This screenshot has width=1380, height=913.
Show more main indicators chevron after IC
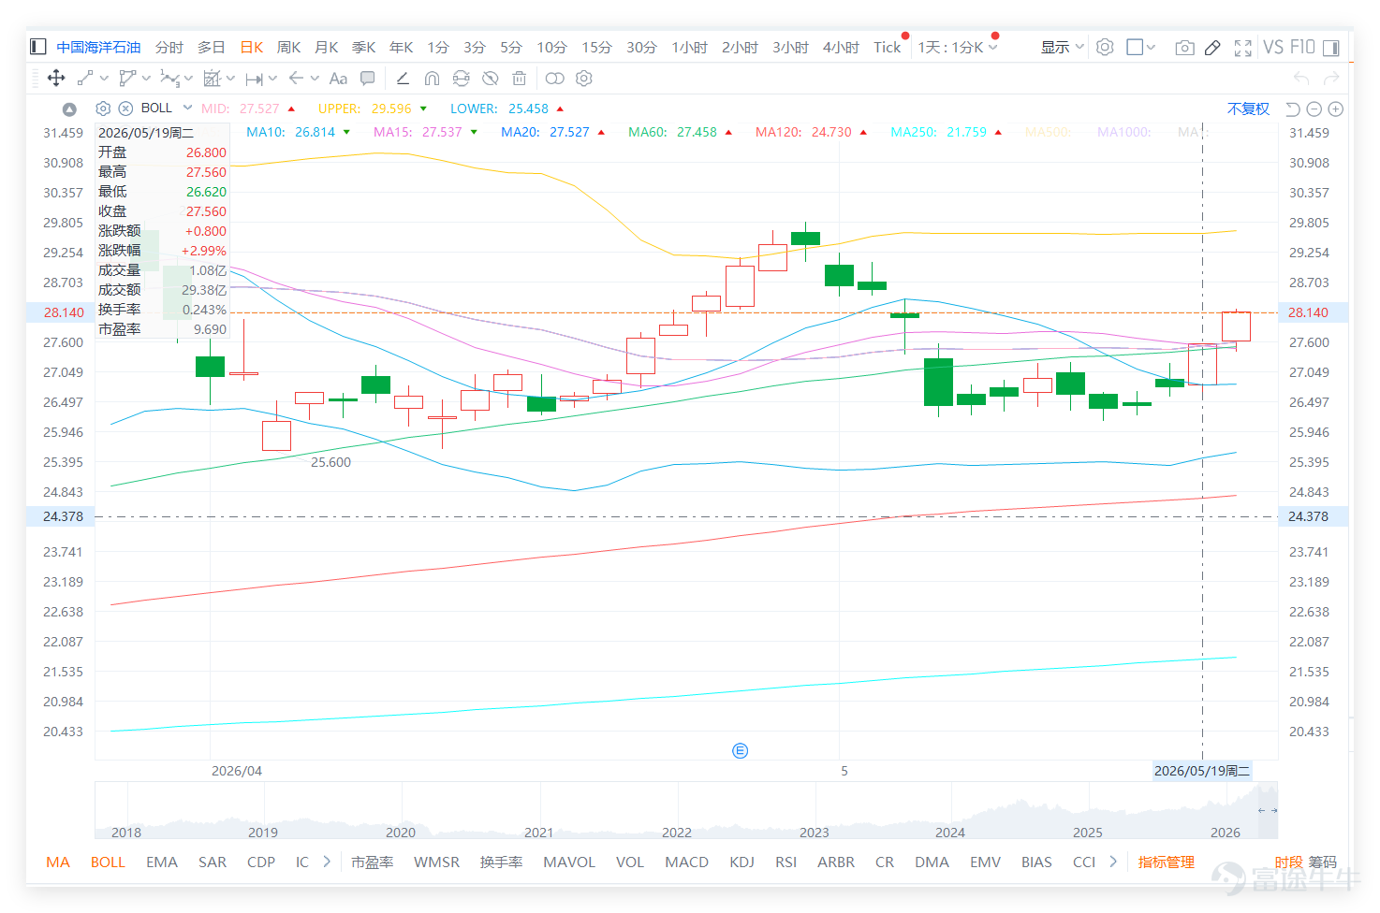(x=327, y=862)
